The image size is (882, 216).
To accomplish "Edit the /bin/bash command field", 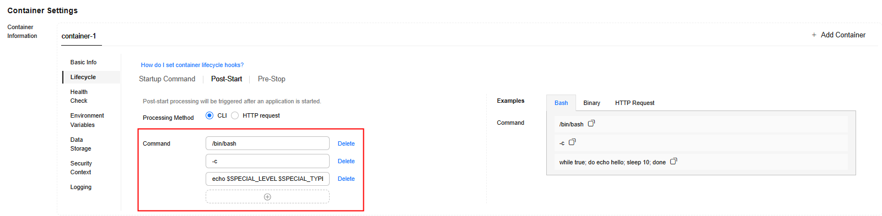I will tap(267, 143).
